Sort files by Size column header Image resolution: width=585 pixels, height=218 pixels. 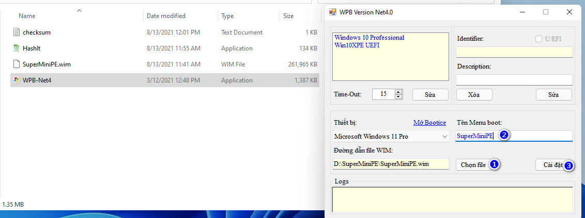(288, 16)
